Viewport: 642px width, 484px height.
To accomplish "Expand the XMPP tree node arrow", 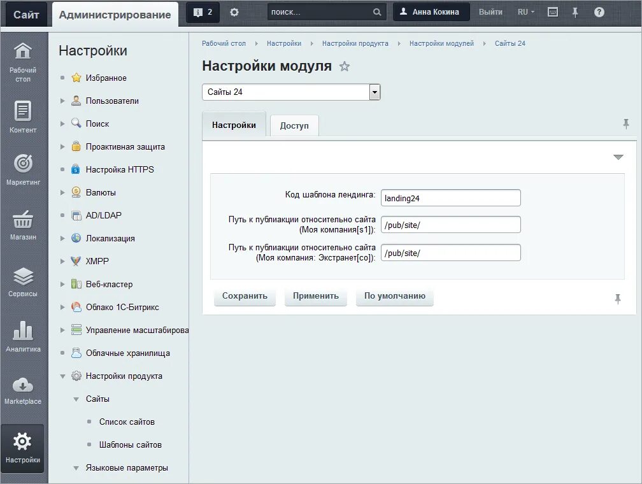I will tap(62, 261).
